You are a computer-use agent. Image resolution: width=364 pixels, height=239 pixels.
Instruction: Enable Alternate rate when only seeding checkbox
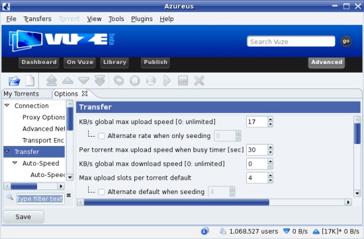[x=101, y=136]
